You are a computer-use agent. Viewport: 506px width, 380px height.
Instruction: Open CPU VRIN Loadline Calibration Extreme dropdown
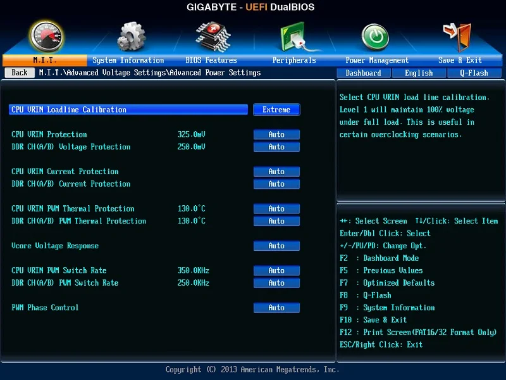coord(276,110)
